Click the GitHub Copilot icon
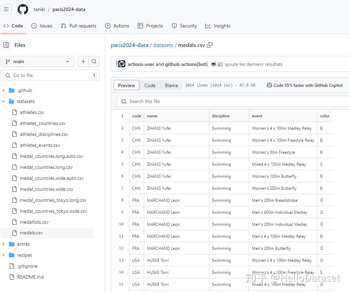The height and width of the screenshot is (292, 349). [269, 85]
